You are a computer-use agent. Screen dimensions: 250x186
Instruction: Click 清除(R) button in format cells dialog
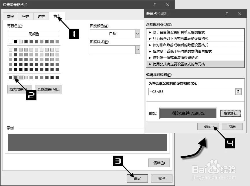pos(159,163)
